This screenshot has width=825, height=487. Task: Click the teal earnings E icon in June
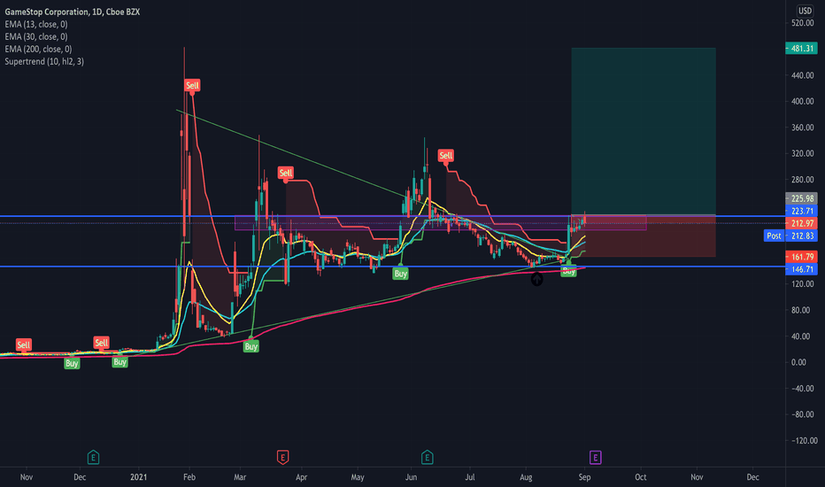click(x=428, y=457)
